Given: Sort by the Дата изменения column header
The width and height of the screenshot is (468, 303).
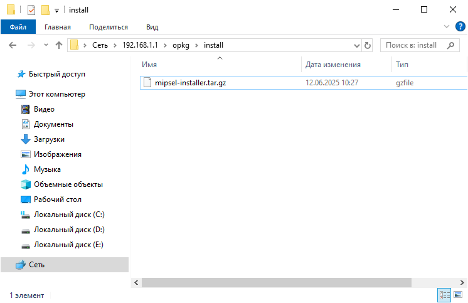Looking at the screenshot, I should click(333, 65).
